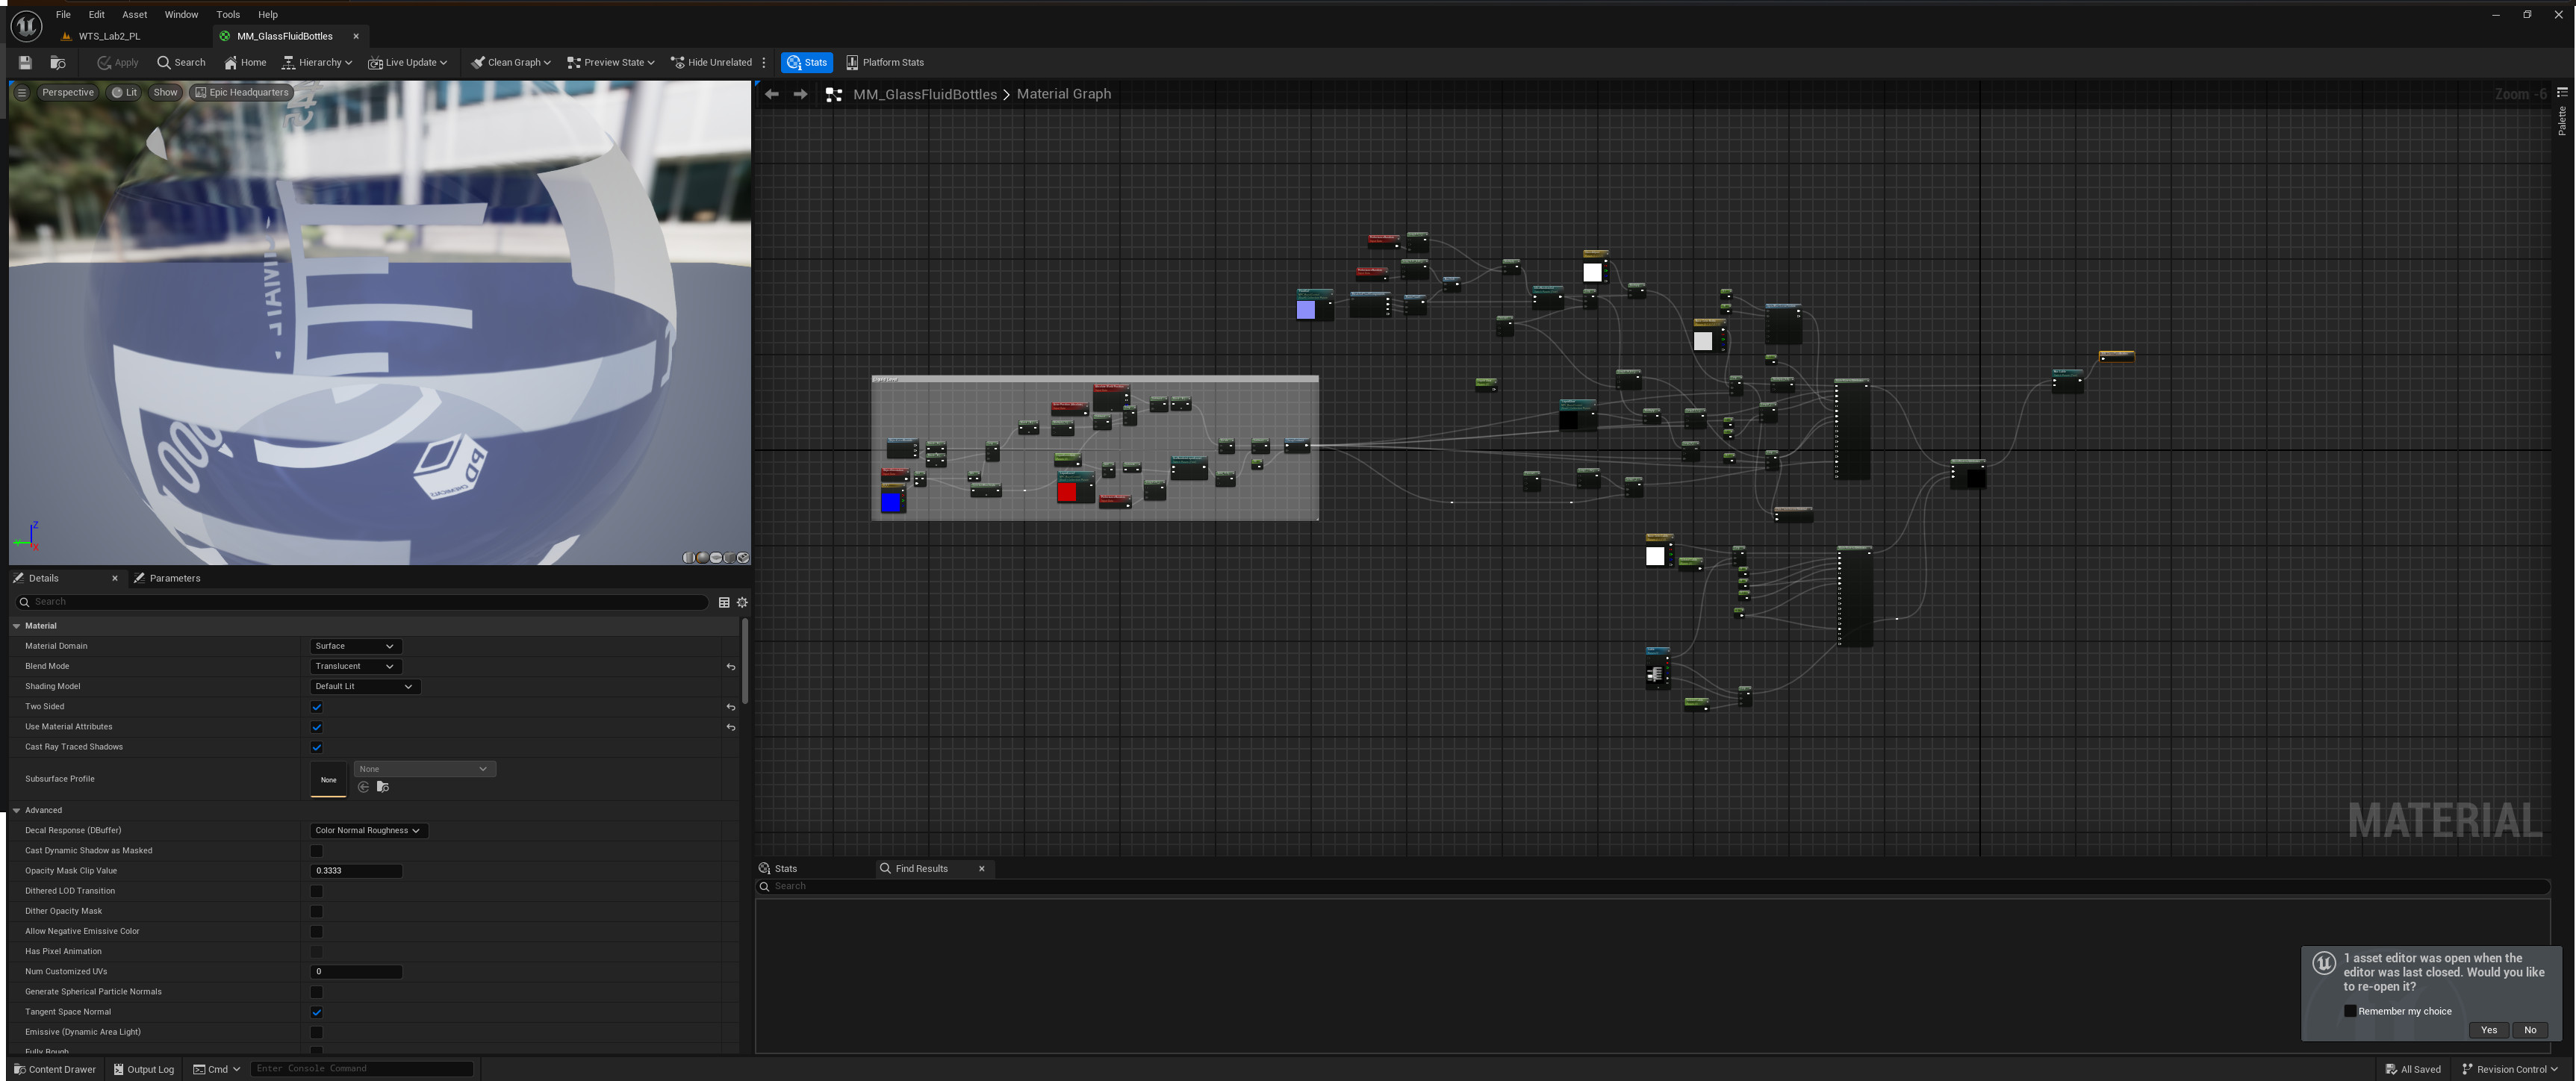Open the Content Drawer
Screen dimensions: 2576x1081
[55, 1069]
